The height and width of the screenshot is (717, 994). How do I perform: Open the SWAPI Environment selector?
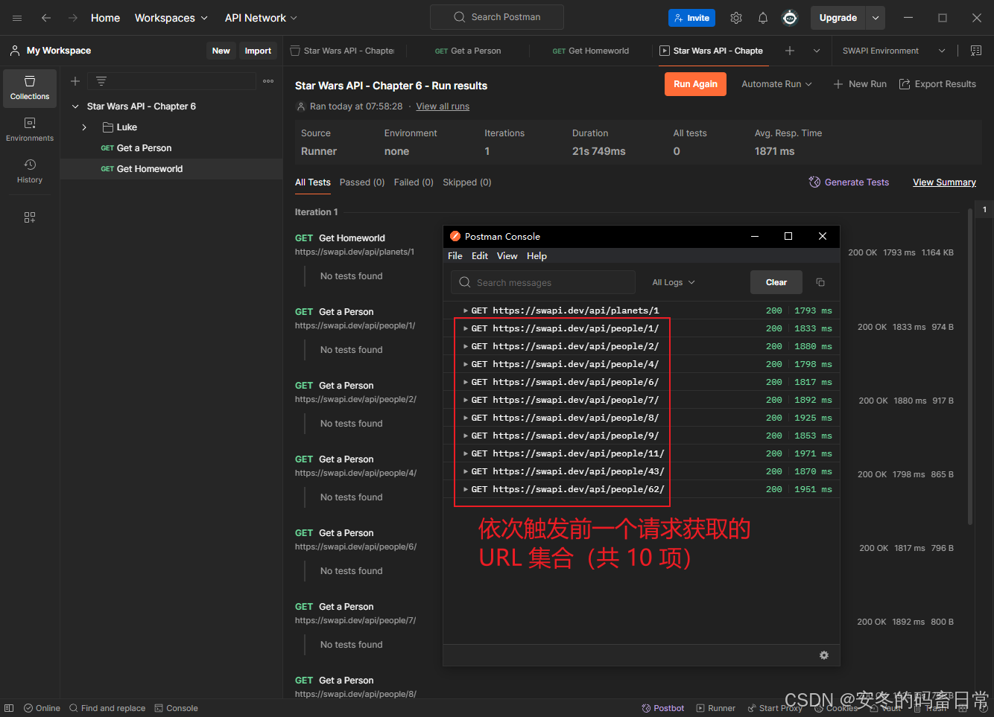click(x=893, y=51)
